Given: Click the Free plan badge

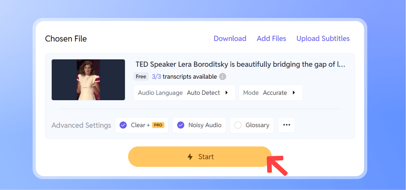Looking at the screenshot, I should point(141,77).
